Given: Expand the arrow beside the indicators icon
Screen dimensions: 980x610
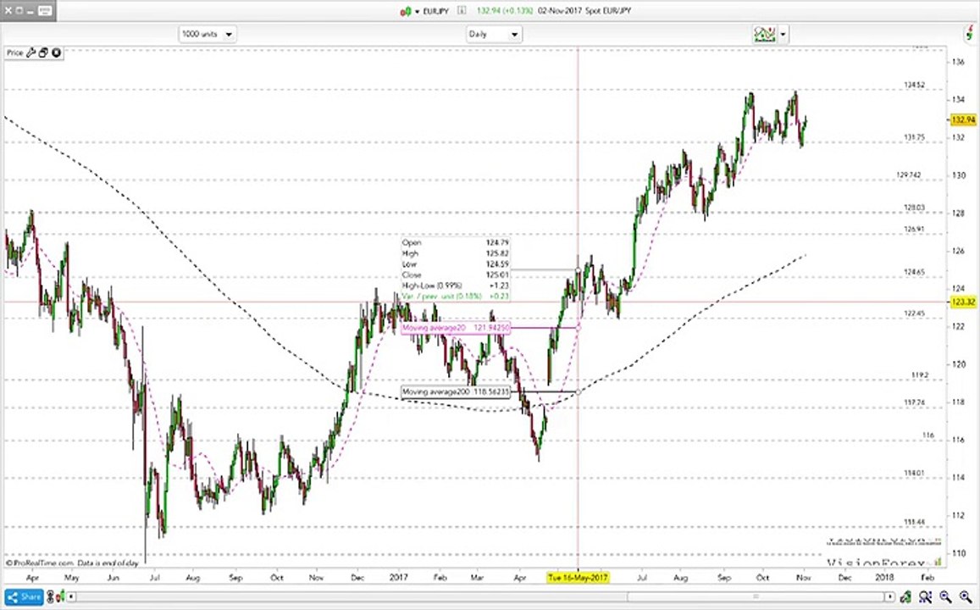Looking at the screenshot, I should (783, 35).
